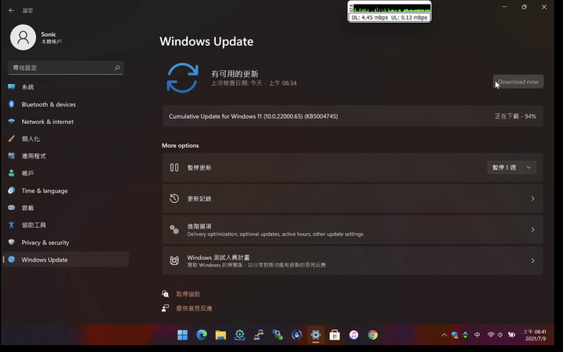Launch Microsoft Edge from the taskbar
Screen dimensions: 563x352
coord(202,335)
